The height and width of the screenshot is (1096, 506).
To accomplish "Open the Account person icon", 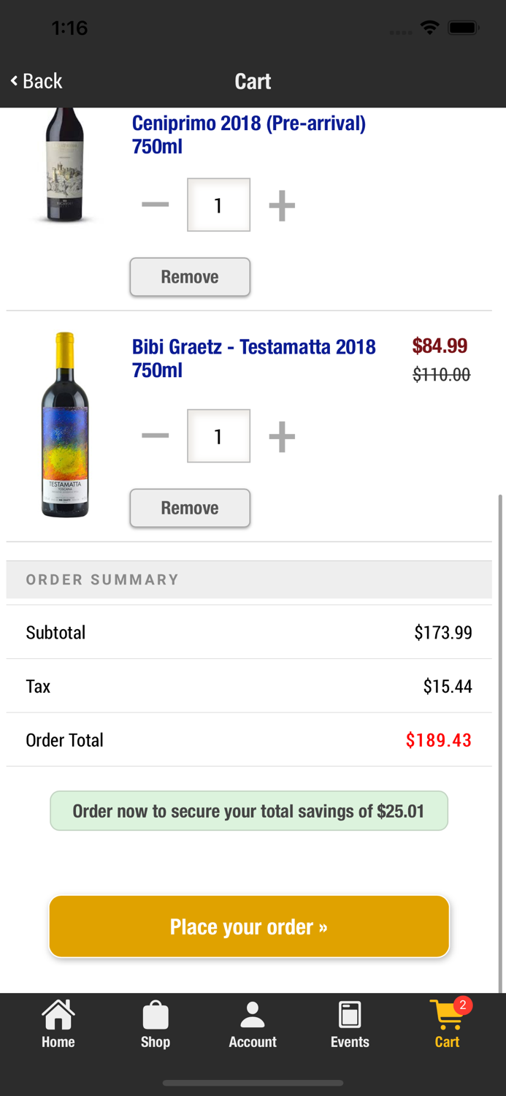I will (x=253, y=1014).
